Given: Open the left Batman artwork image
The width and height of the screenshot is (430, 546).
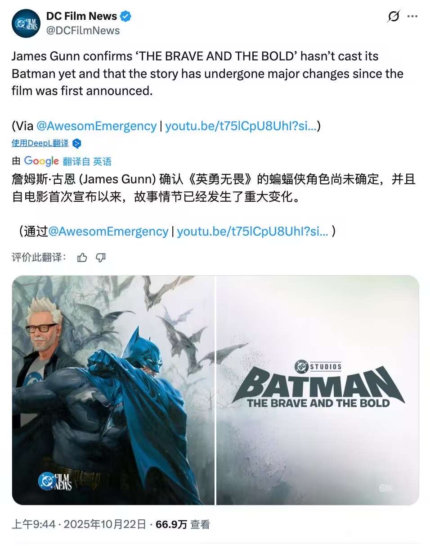Looking at the screenshot, I should tap(113, 390).
